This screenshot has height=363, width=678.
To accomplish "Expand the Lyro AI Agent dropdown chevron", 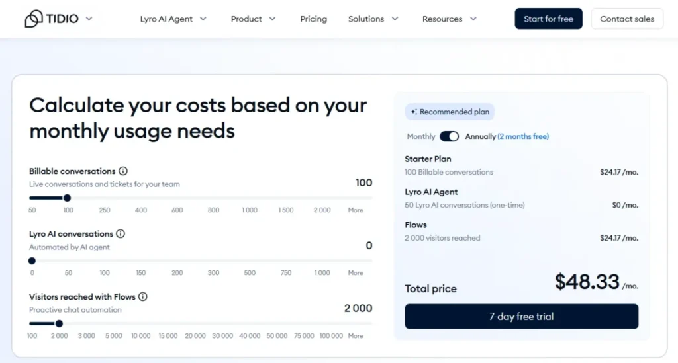I will point(203,19).
